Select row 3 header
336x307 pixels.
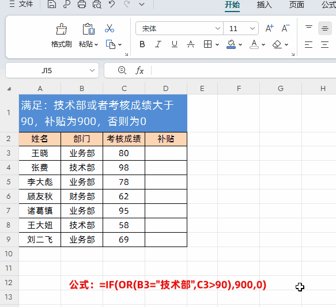pyautogui.click(x=9, y=153)
